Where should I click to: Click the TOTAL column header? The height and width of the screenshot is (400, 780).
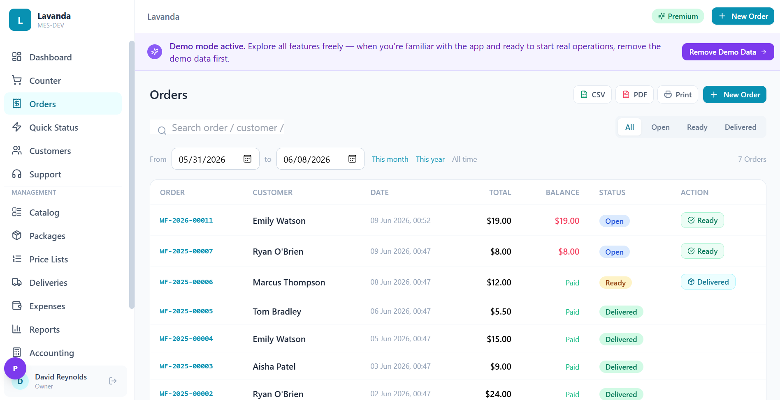500,192
